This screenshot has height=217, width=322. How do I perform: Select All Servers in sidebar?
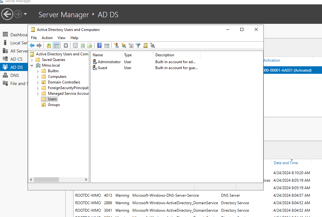(x=14, y=51)
